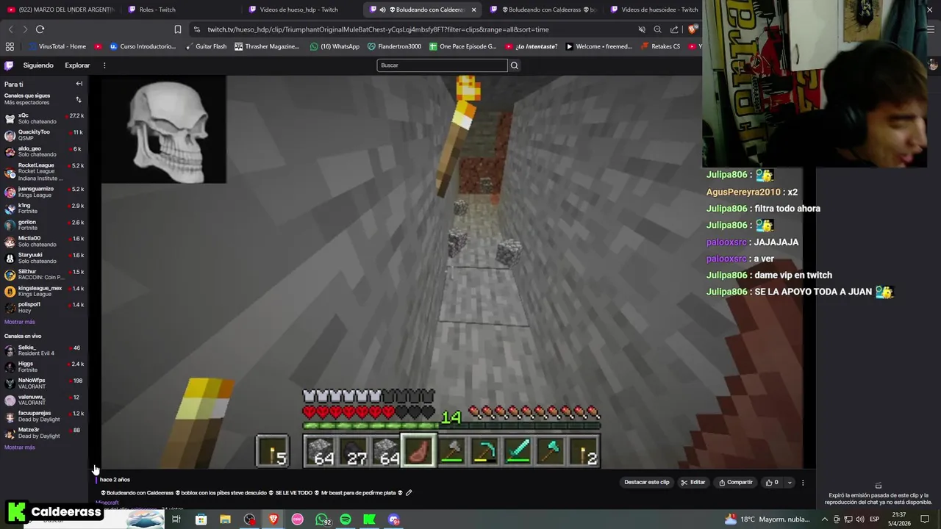Viewport: 941px width, 529px height.
Task: Open File Explorer folder in the taskbar
Action: point(226,519)
